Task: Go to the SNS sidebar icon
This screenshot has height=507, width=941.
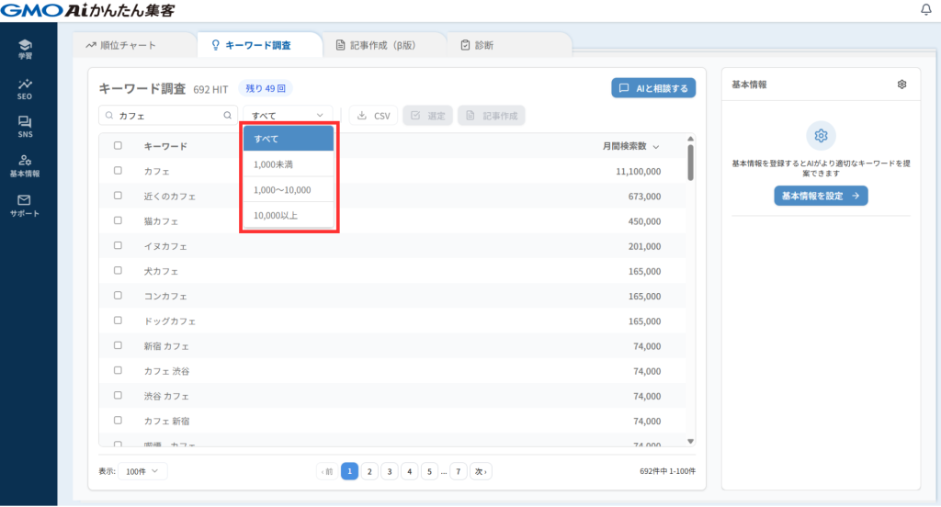Action: coord(25,127)
